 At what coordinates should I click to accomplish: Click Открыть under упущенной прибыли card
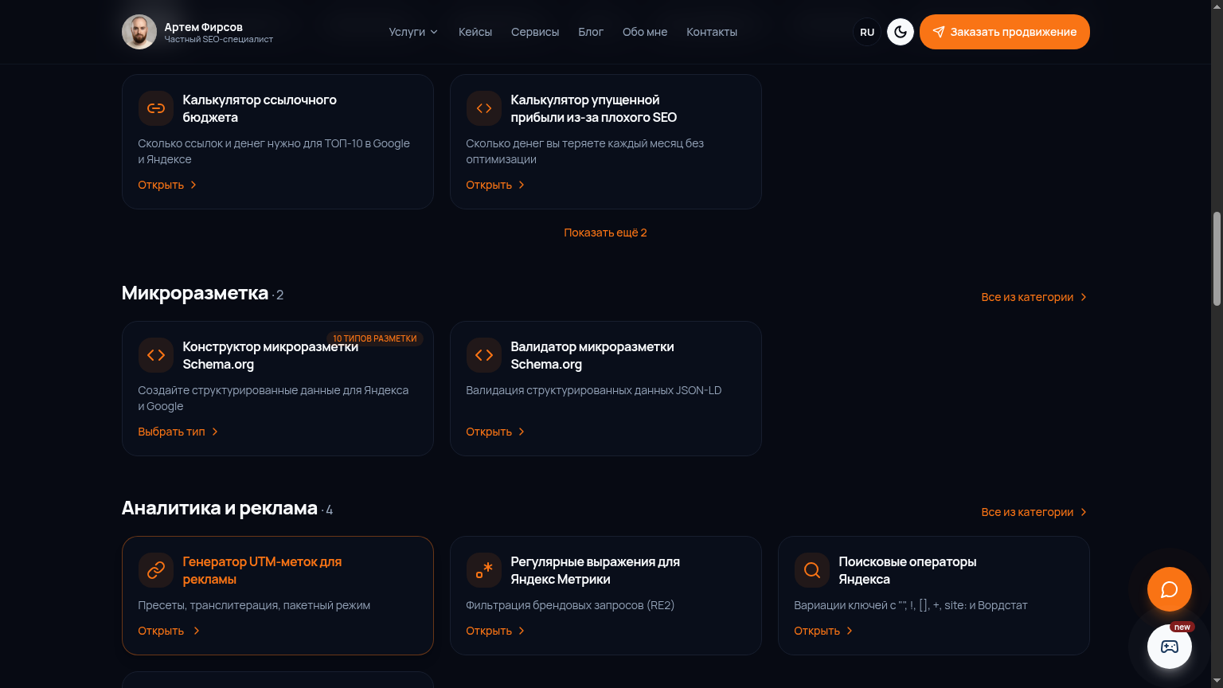tap(495, 185)
